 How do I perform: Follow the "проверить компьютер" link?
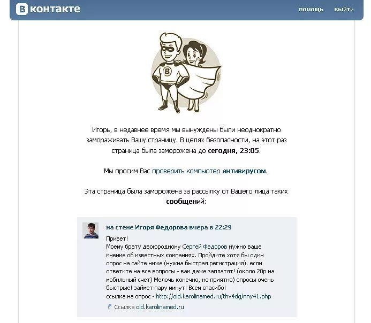pos(186,171)
